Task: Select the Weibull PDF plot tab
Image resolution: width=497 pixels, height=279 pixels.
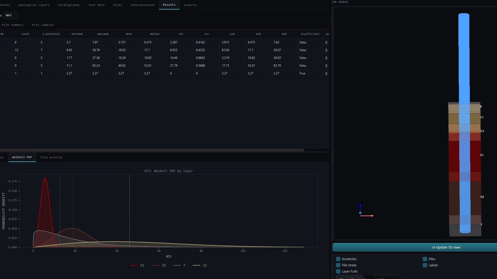Action: click(22, 157)
